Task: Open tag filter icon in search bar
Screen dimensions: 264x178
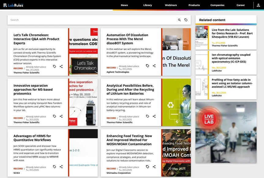Action: point(186,20)
